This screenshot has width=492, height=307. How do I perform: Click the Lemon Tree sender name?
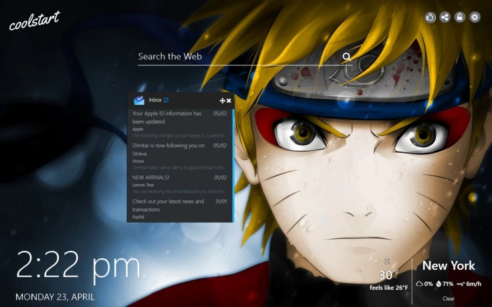[143, 185]
